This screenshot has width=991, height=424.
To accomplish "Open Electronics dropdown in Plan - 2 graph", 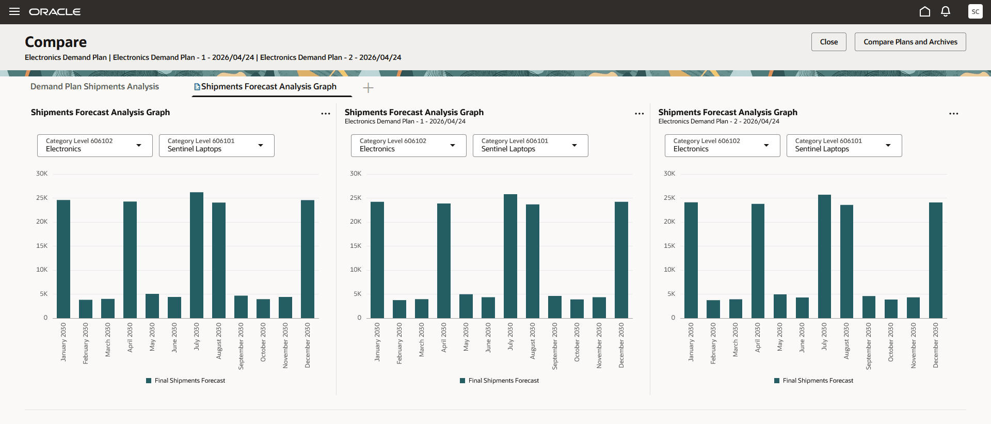I will [723, 146].
